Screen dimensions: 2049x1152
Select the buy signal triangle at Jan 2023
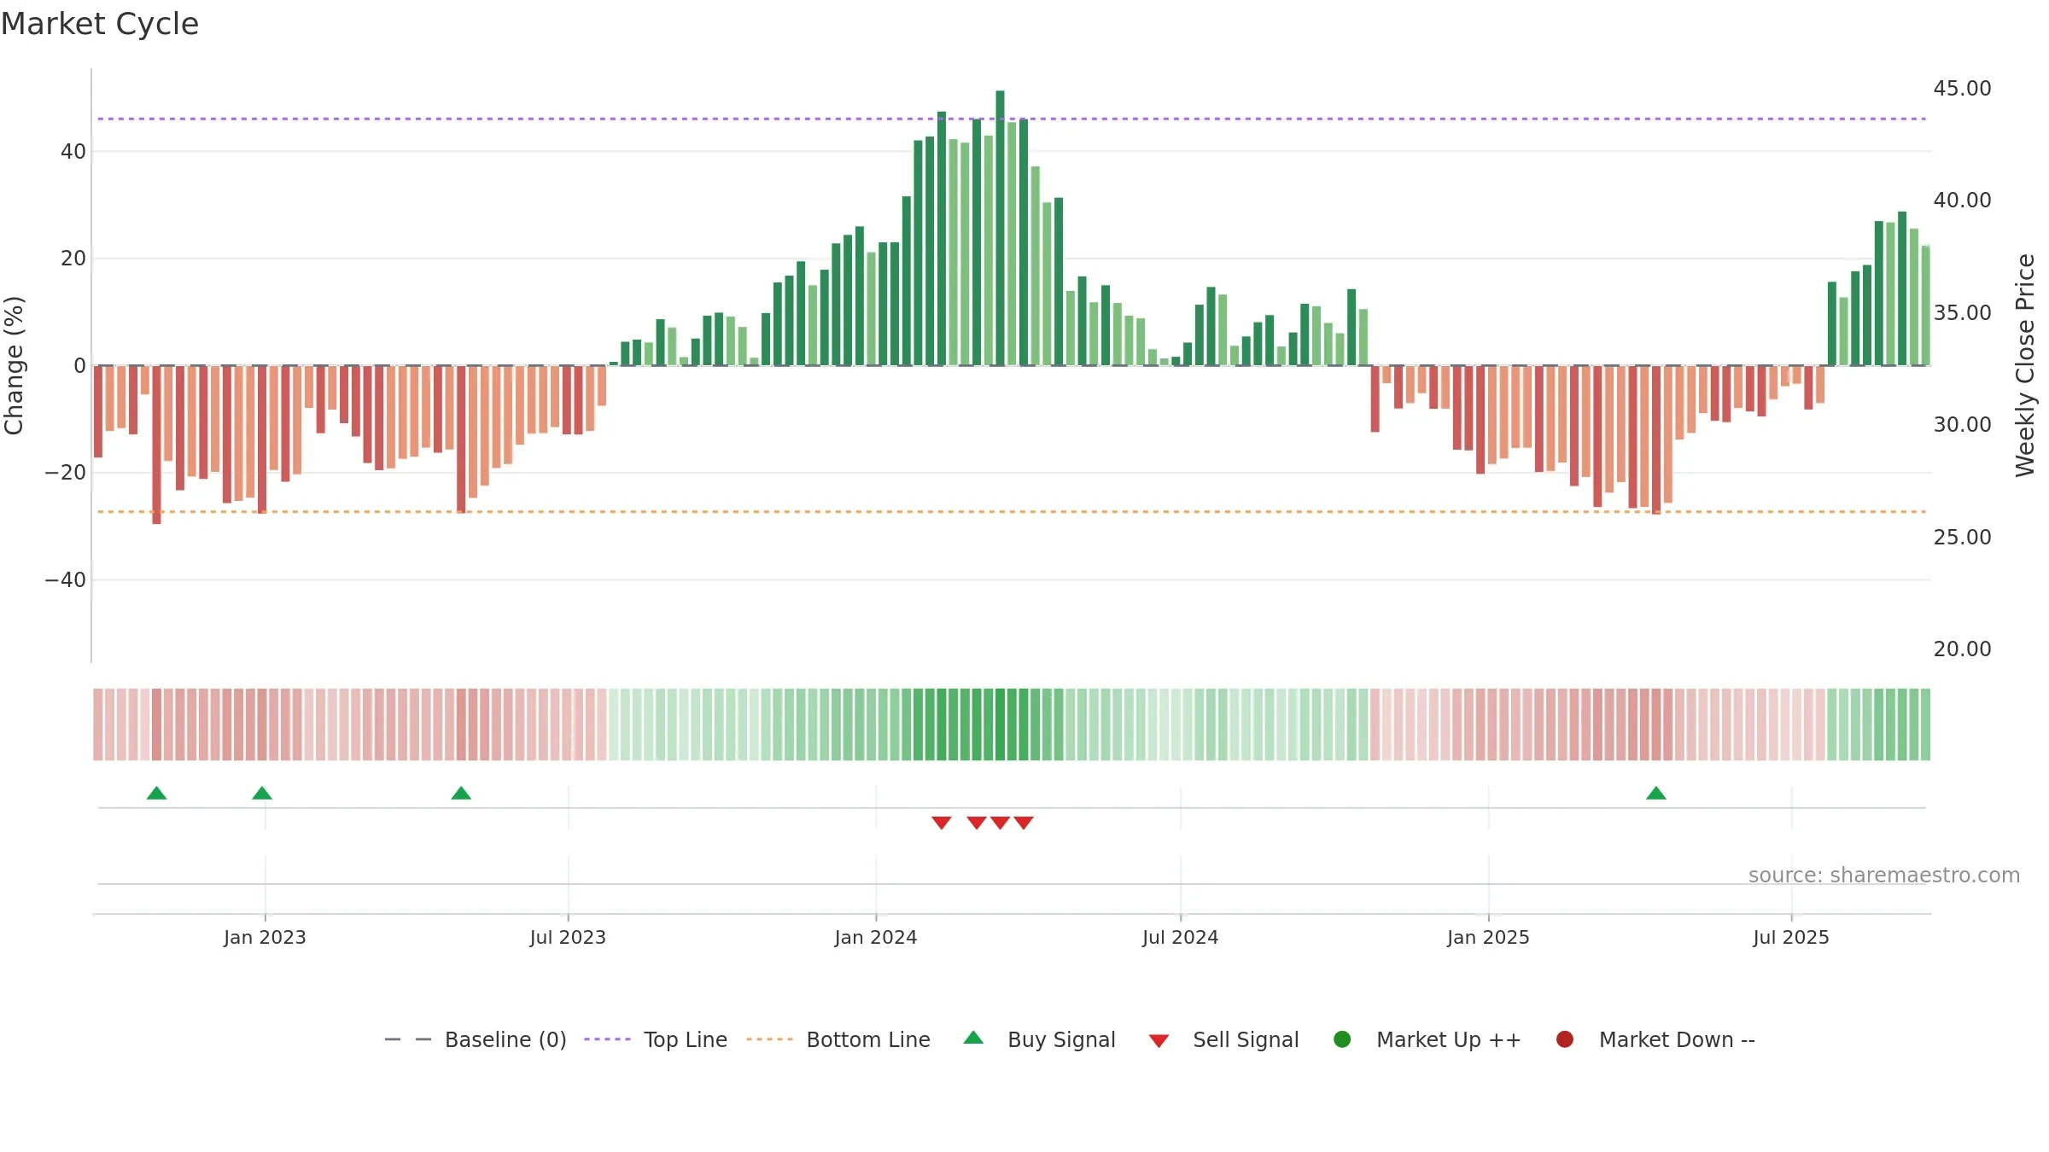click(262, 794)
